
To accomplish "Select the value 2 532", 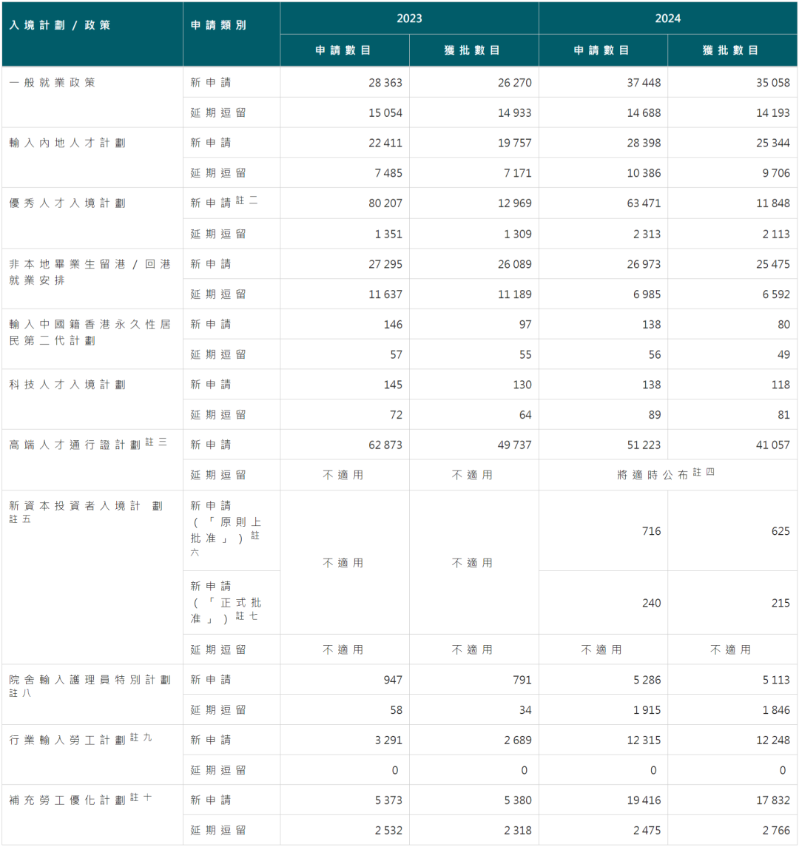I will coord(388,831).
